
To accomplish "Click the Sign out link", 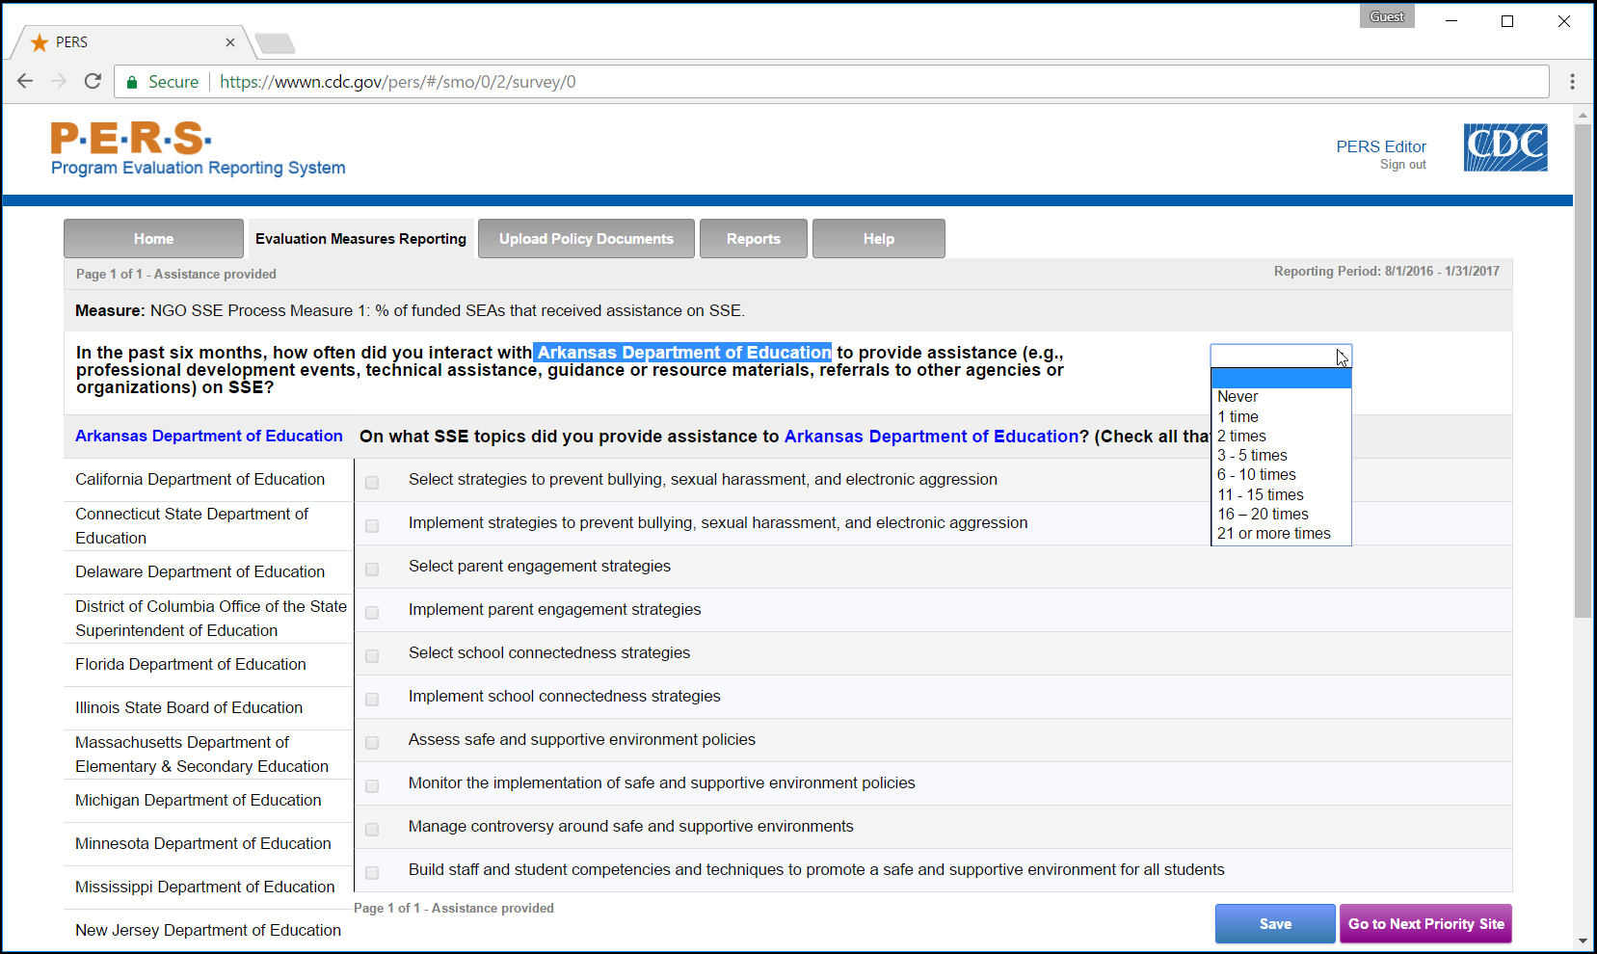I will click(1403, 165).
